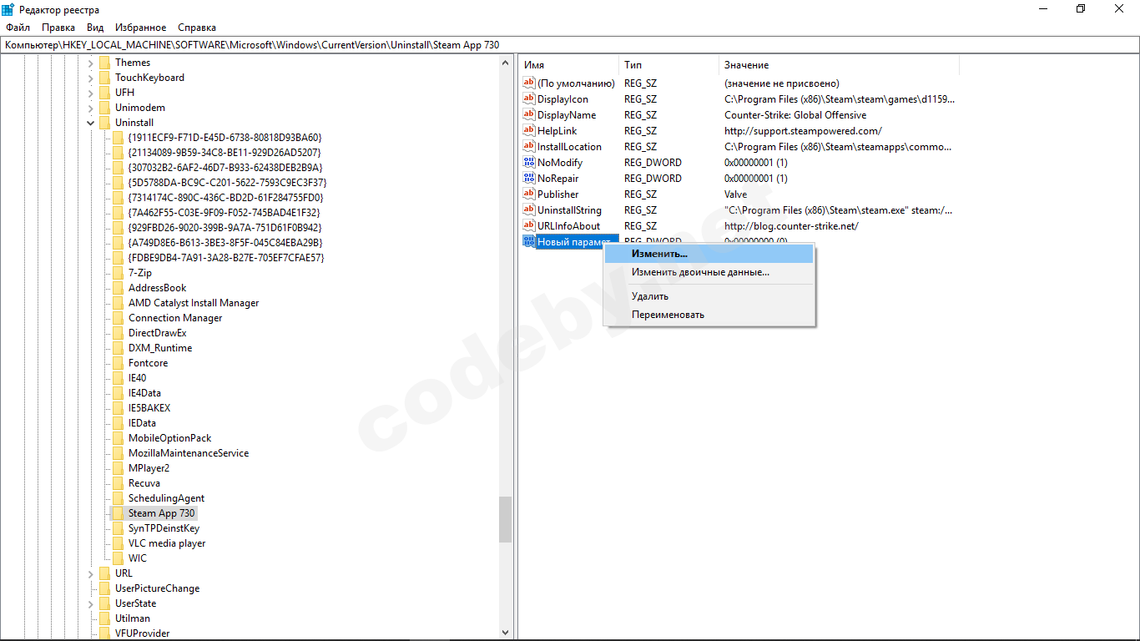Expand the URL key node
Screen dimensions: 1140x641
pos(90,573)
